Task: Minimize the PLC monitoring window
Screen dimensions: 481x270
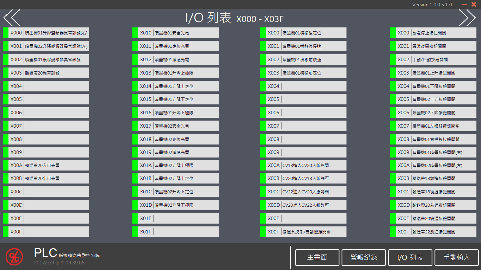Action: click(464, 5)
